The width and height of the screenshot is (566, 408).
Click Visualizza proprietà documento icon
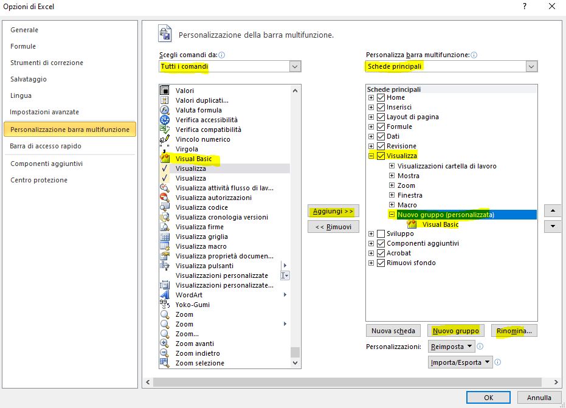pos(165,256)
